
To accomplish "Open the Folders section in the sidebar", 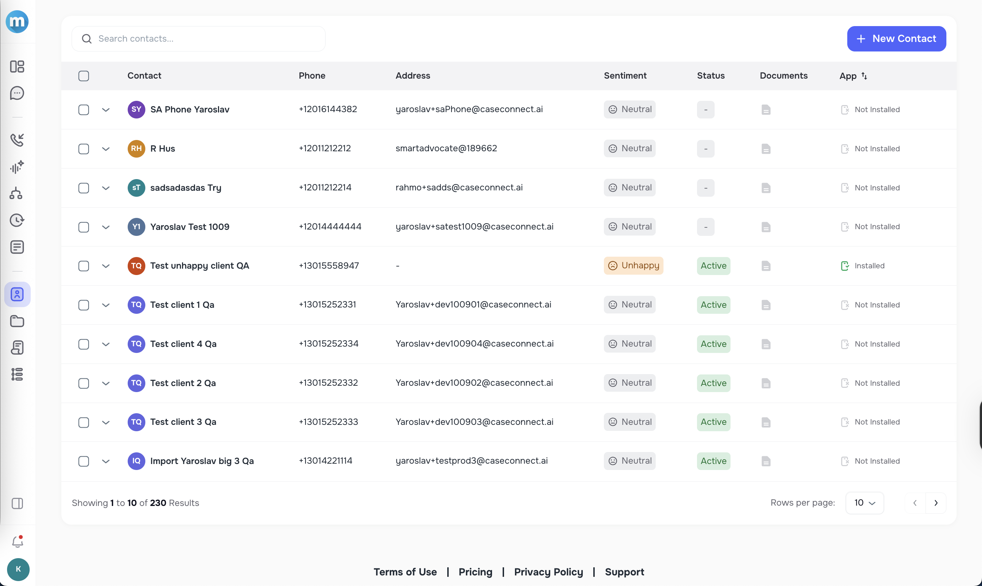I will [x=17, y=322].
